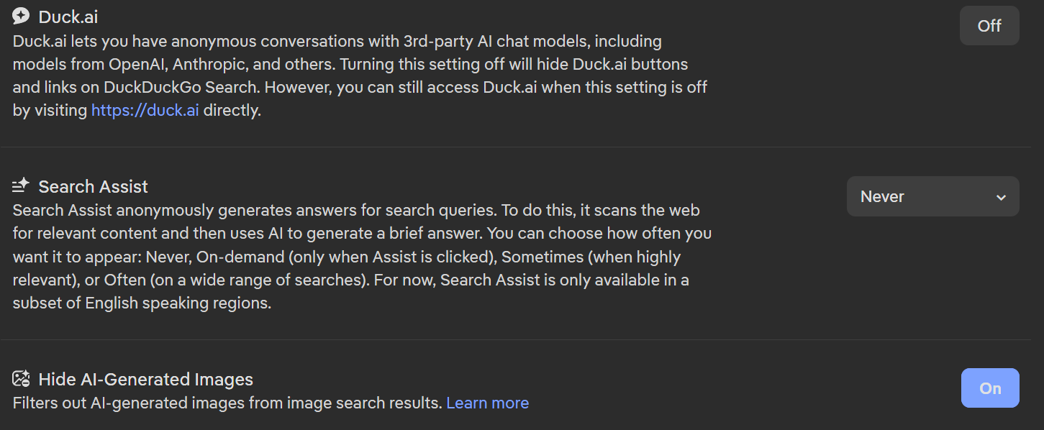Click the Search Assist setting heading

[93, 186]
